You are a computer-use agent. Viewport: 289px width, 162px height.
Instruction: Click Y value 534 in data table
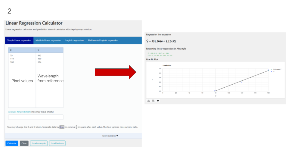[39, 62]
